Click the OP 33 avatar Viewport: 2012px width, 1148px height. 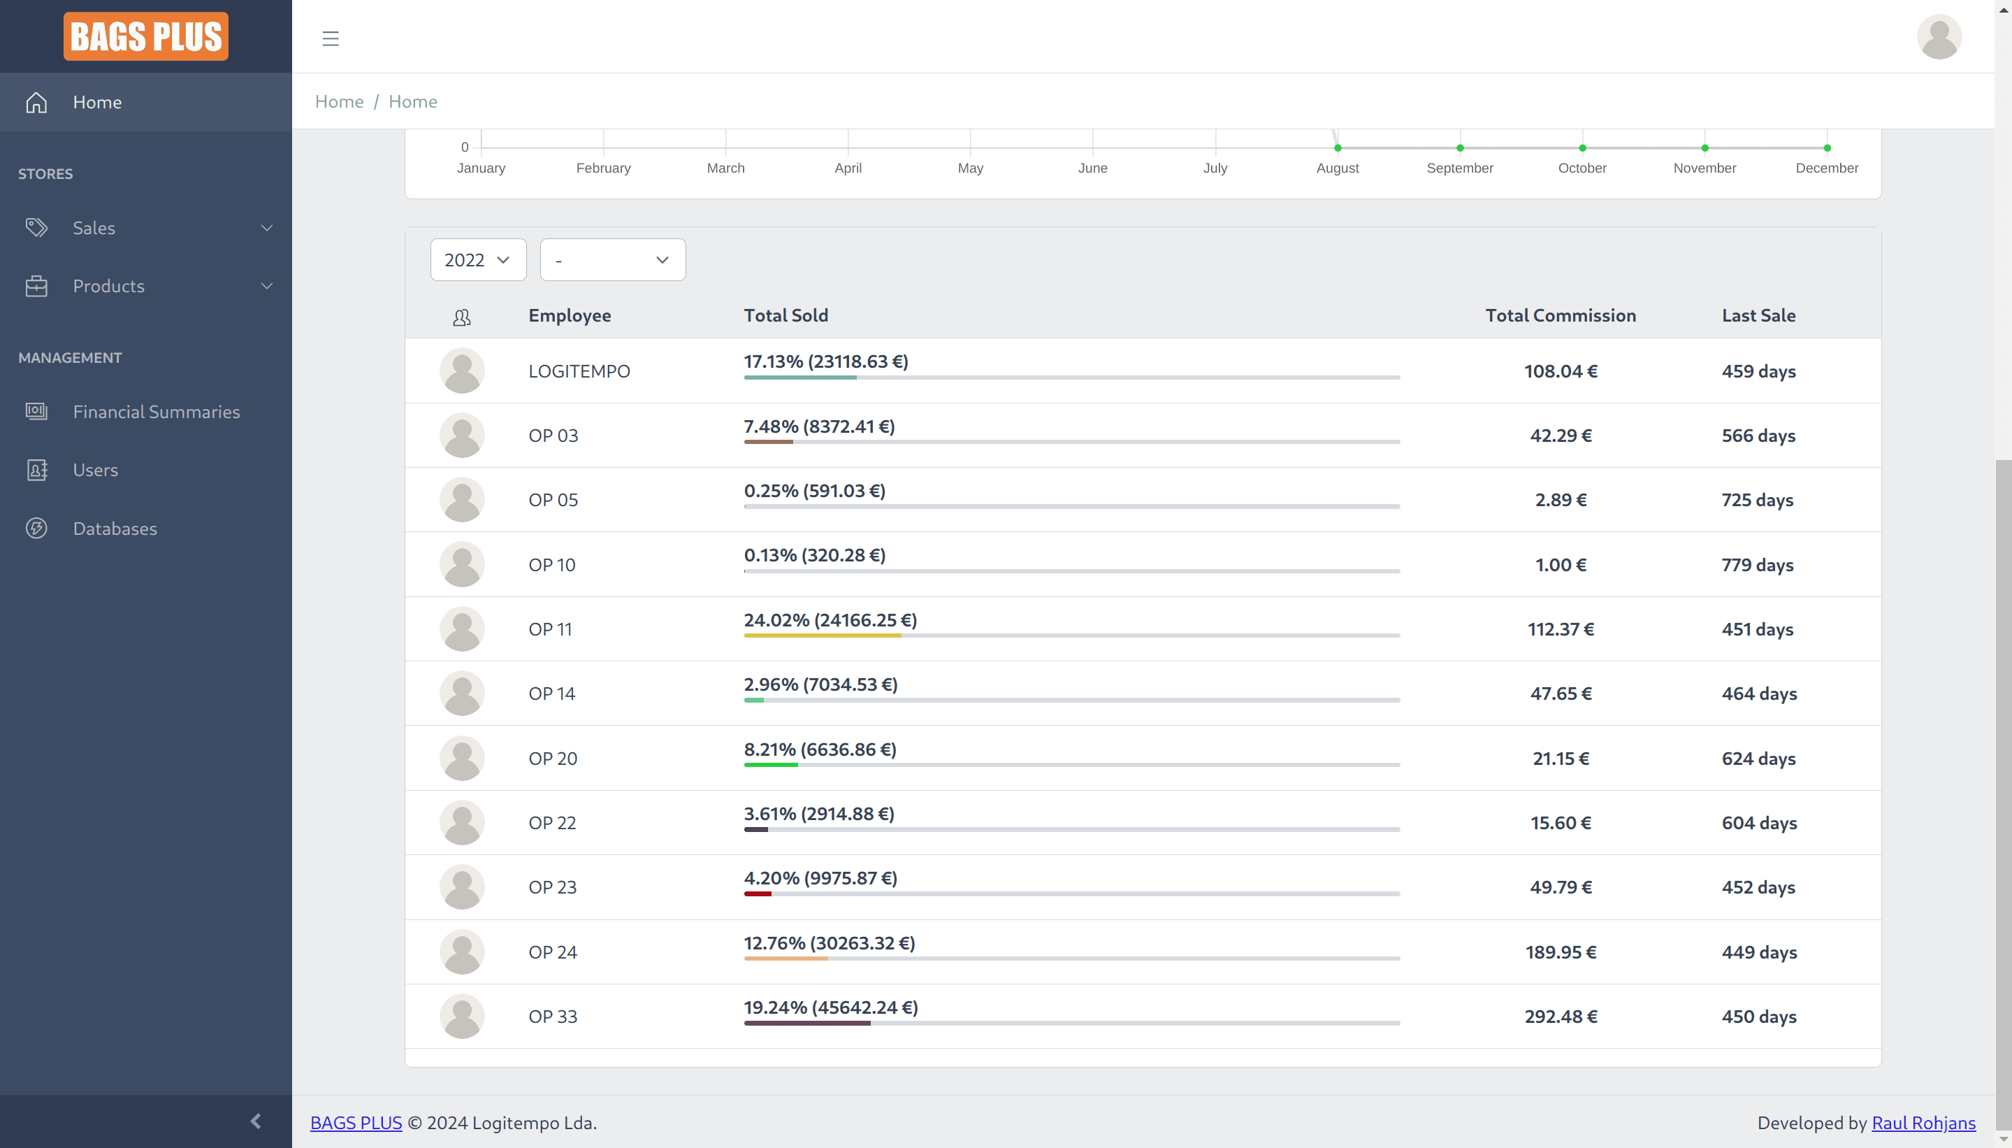[x=462, y=1017]
